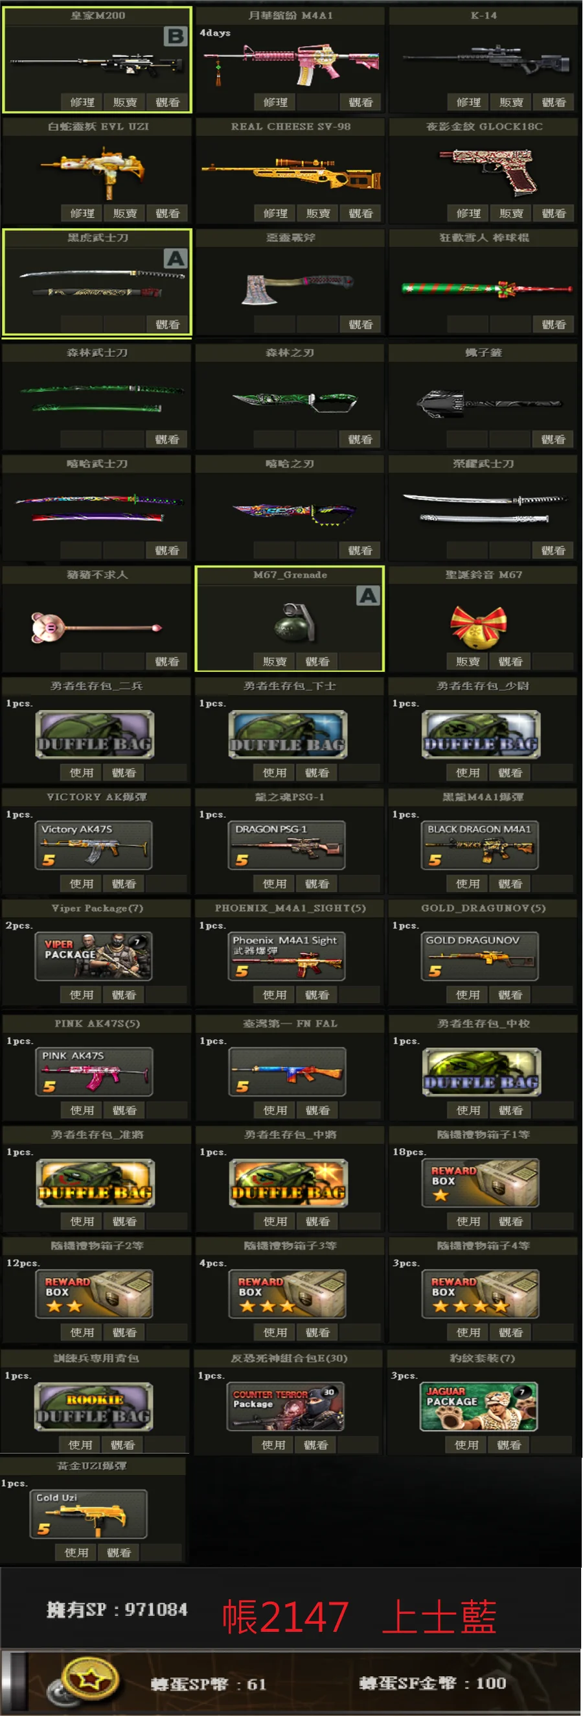Click 觀看 under the 月華繽紛 M4A1
Viewport: 583px width, 1717px height.
(361, 102)
